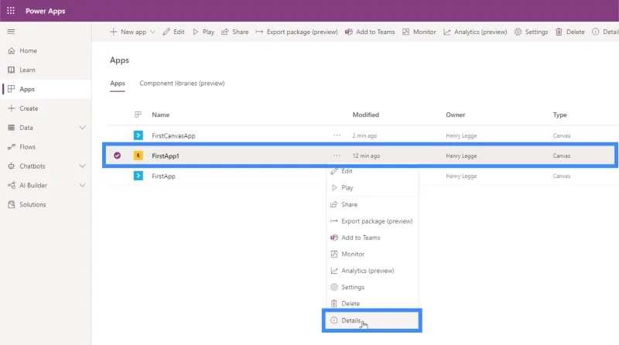Image resolution: width=619 pixels, height=345 pixels.
Task: Open the FirstApp app name
Action: [163, 176]
